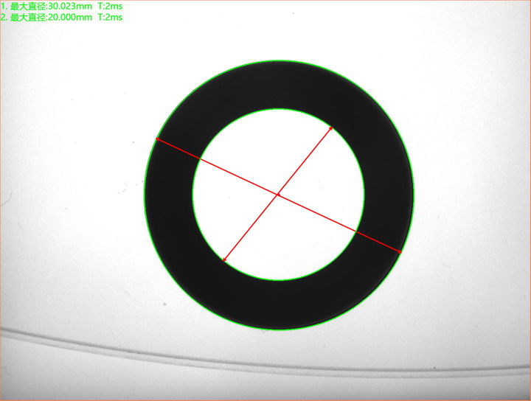Screen dimensions: 531x401
Task: Click the T:2ms time on first result line
Action: coord(111,5)
